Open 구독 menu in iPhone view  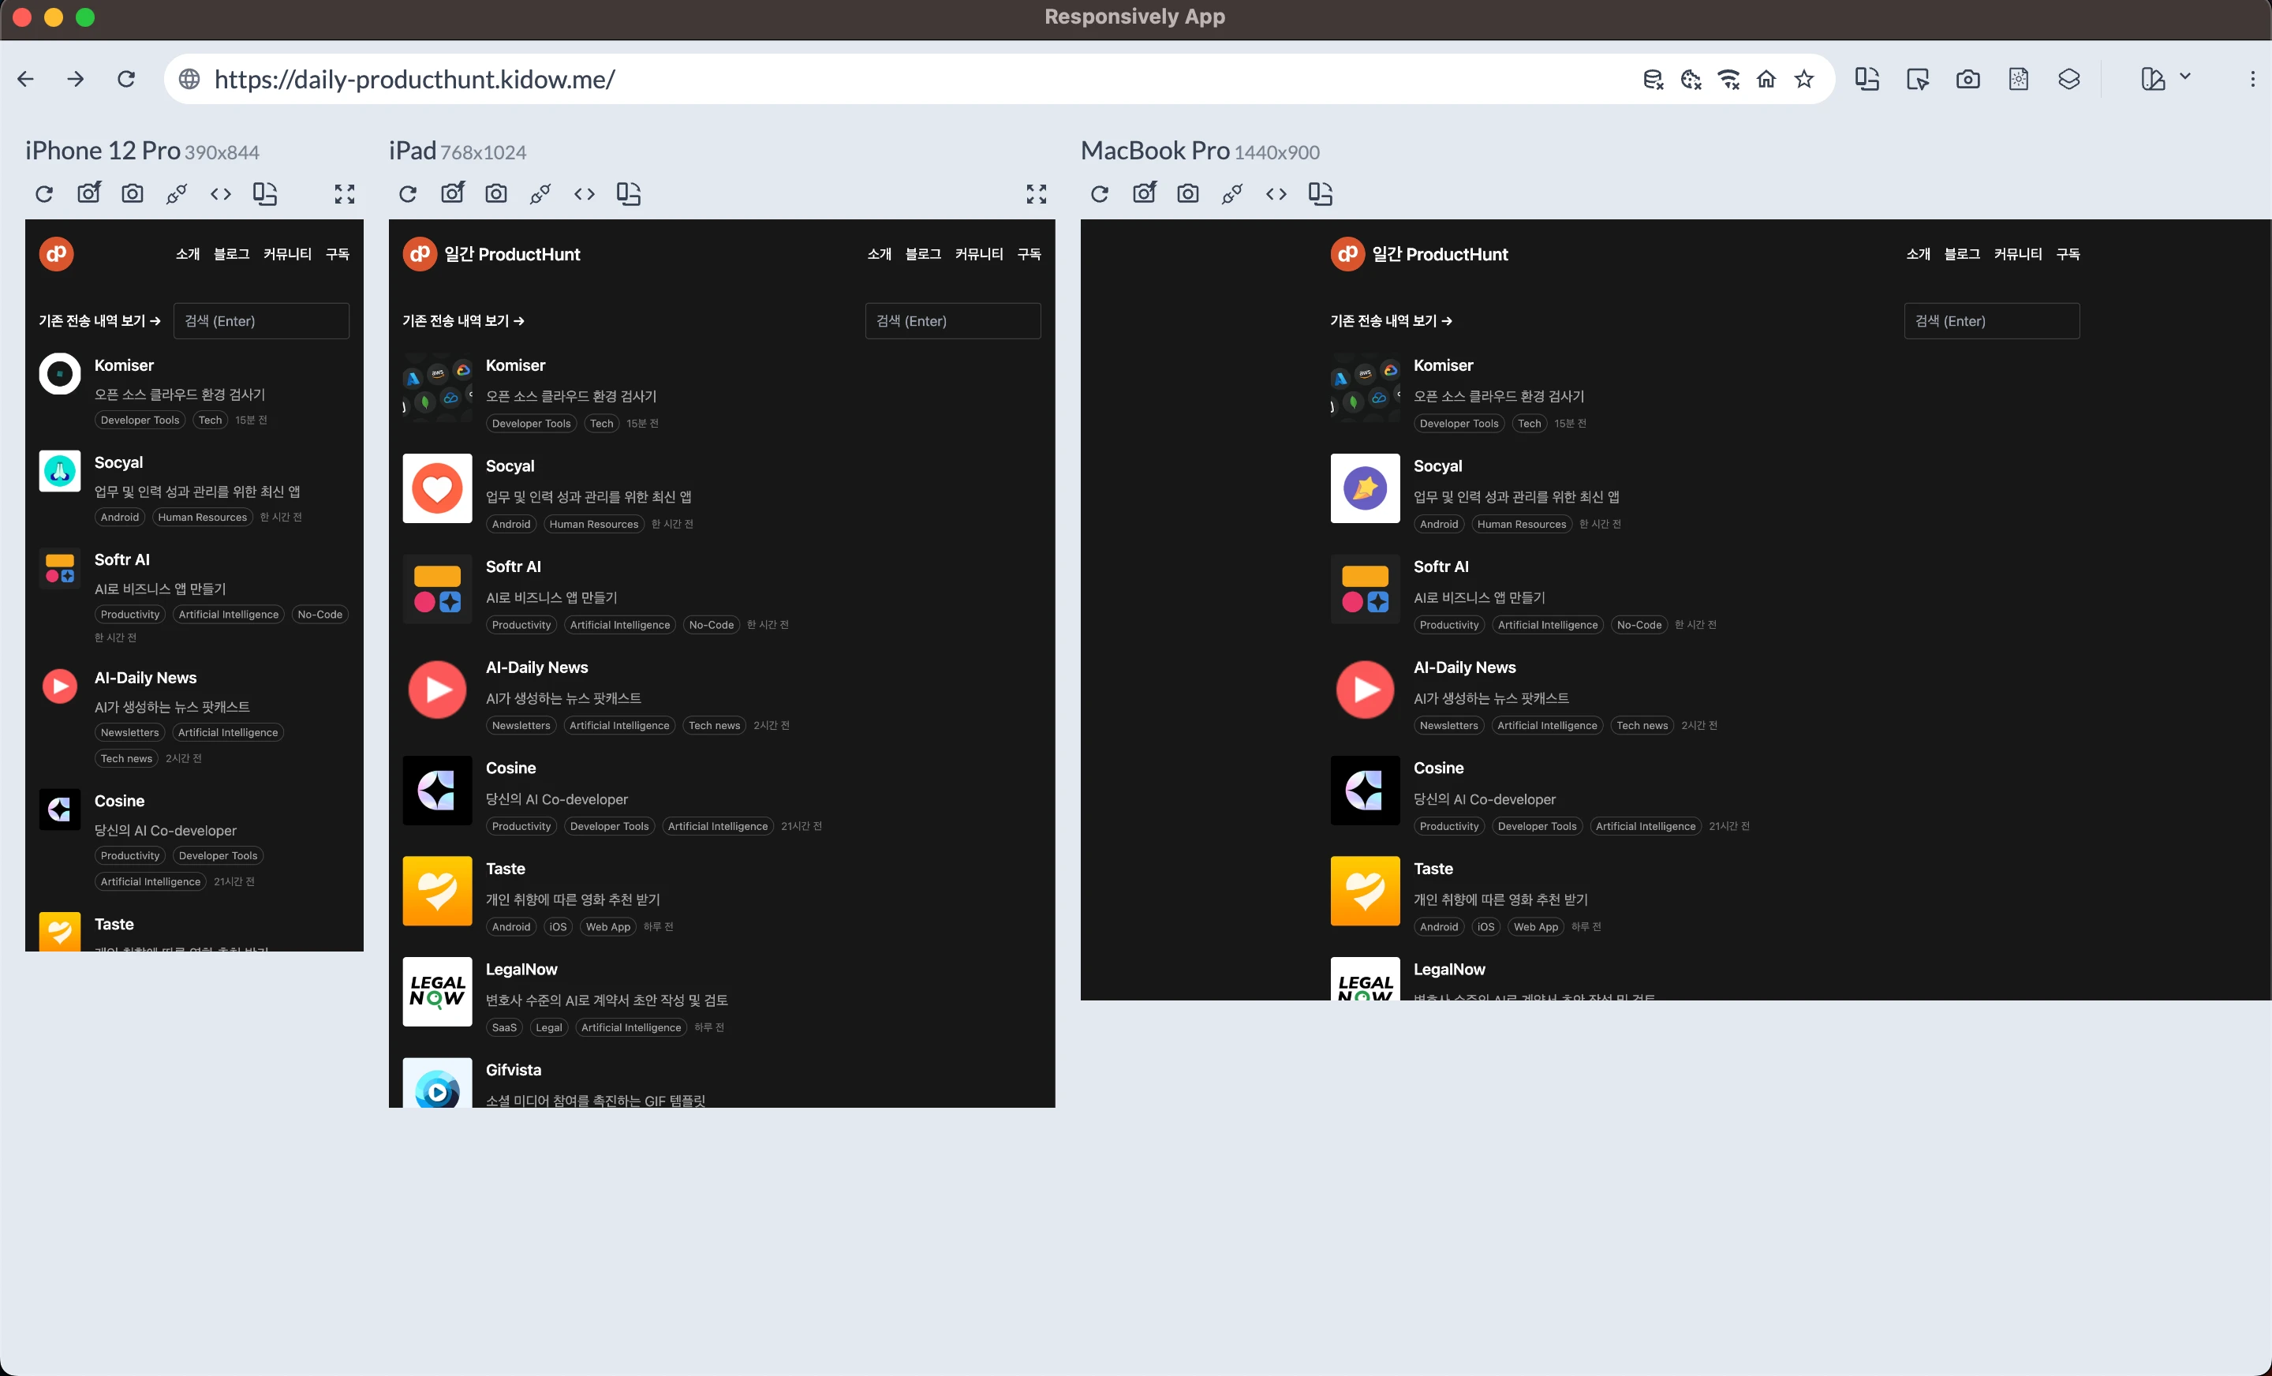[x=338, y=253]
